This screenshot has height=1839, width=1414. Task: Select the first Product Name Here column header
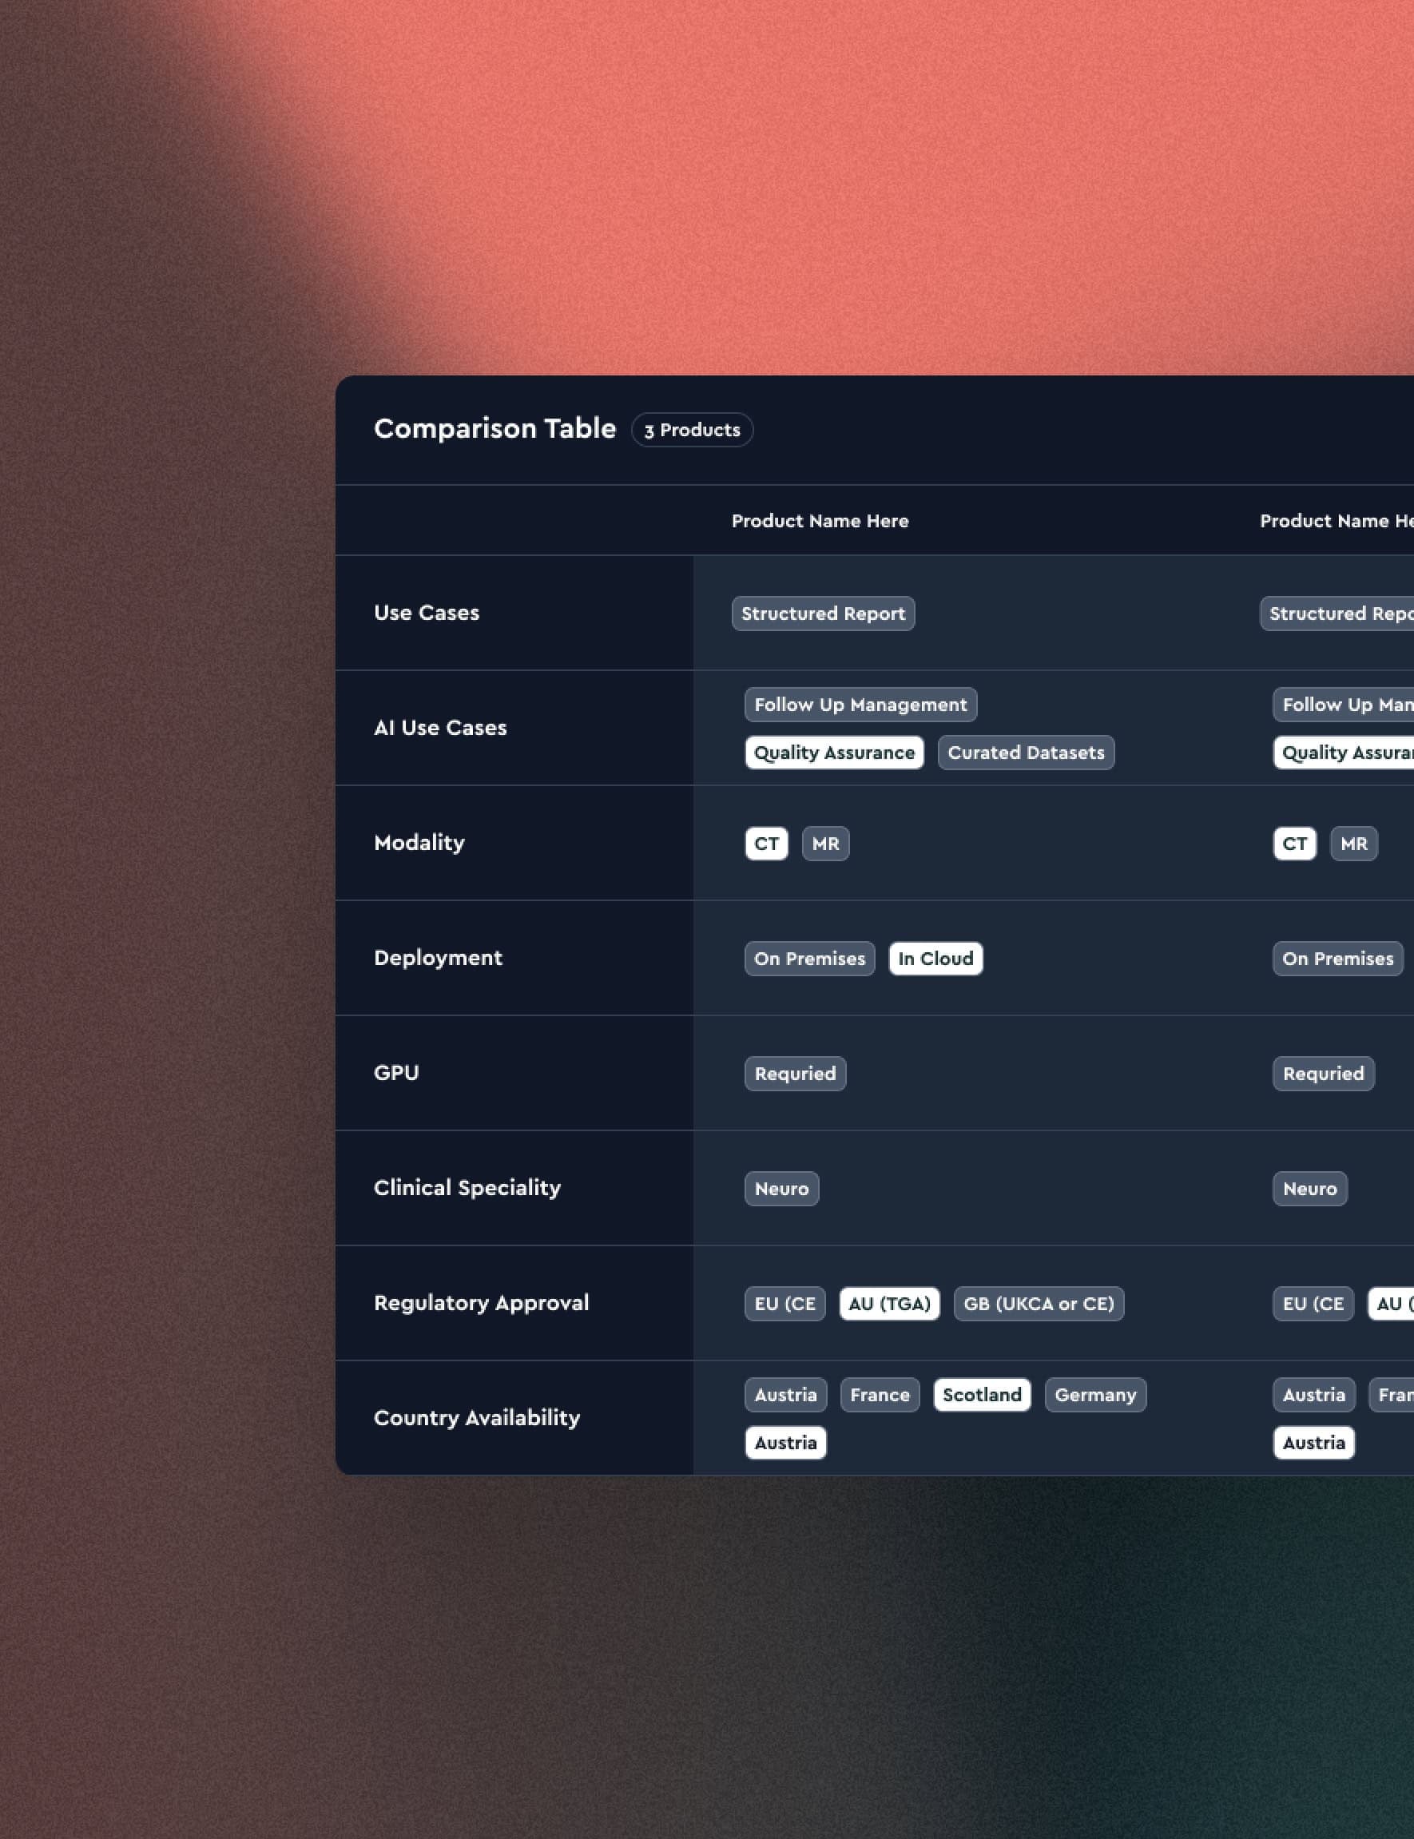tap(820, 521)
